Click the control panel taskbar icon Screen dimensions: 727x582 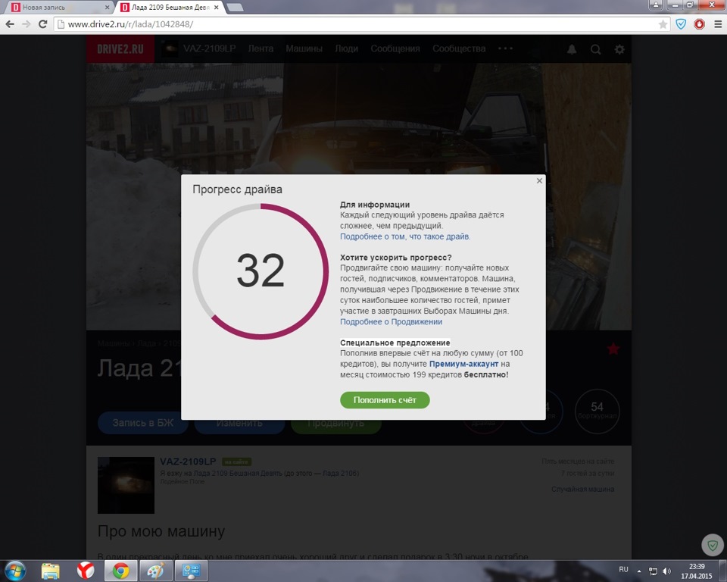tap(191, 571)
